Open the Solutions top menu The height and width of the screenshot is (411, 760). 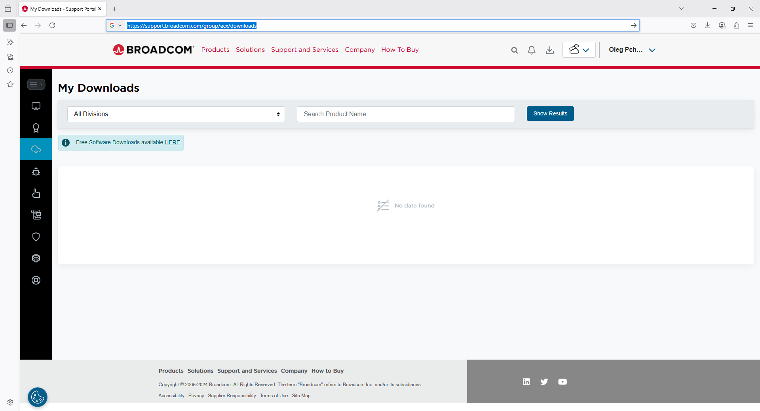pyautogui.click(x=250, y=50)
